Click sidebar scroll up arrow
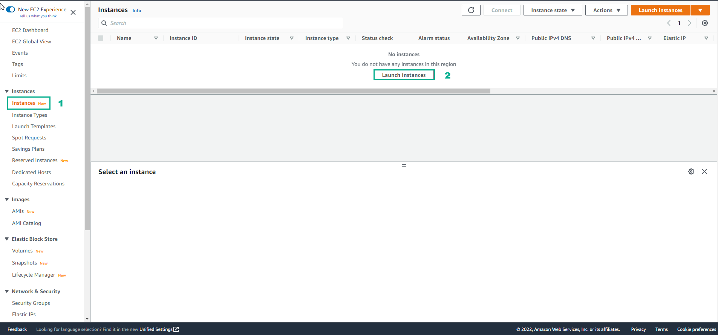Viewport: 718px width, 335px height. (x=87, y=4)
